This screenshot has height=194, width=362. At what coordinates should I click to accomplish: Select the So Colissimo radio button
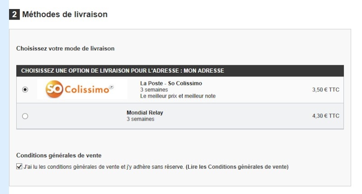tap(25, 90)
